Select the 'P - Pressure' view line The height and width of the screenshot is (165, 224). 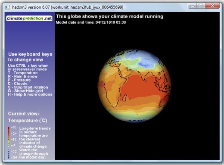pyautogui.click(x=19, y=80)
